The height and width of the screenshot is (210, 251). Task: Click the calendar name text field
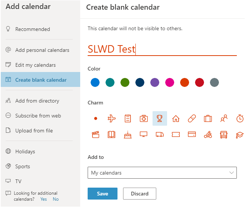(162, 49)
